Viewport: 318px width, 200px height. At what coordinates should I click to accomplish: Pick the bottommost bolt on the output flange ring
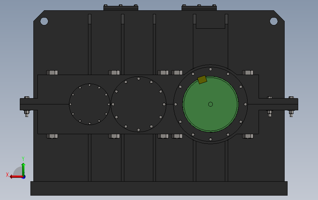click(211, 139)
